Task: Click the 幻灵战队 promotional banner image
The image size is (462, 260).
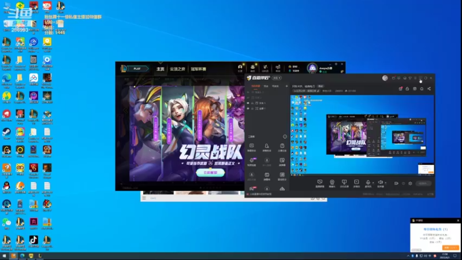Action: (187, 133)
